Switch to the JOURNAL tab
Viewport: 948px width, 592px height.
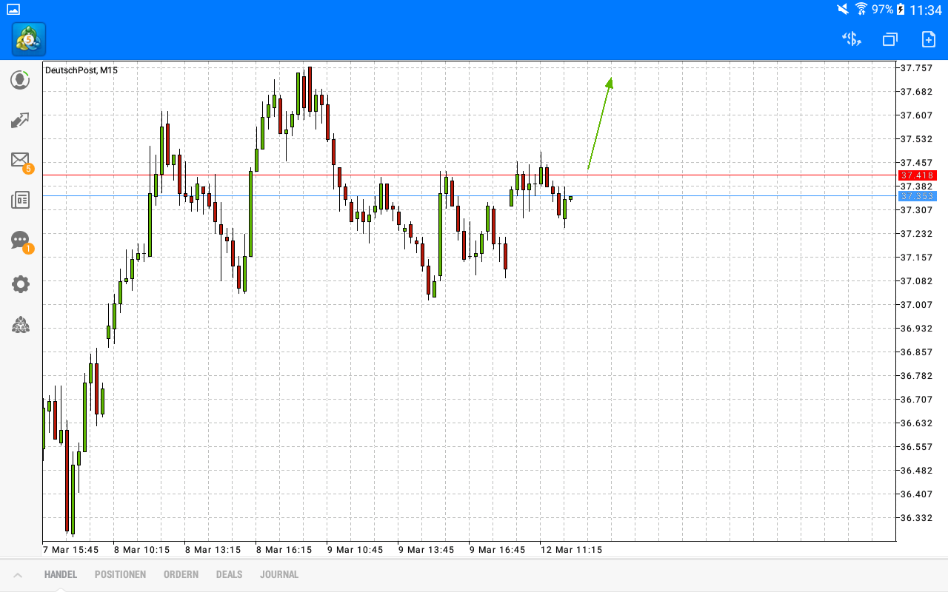pyautogui.click(x=279, y=573)
